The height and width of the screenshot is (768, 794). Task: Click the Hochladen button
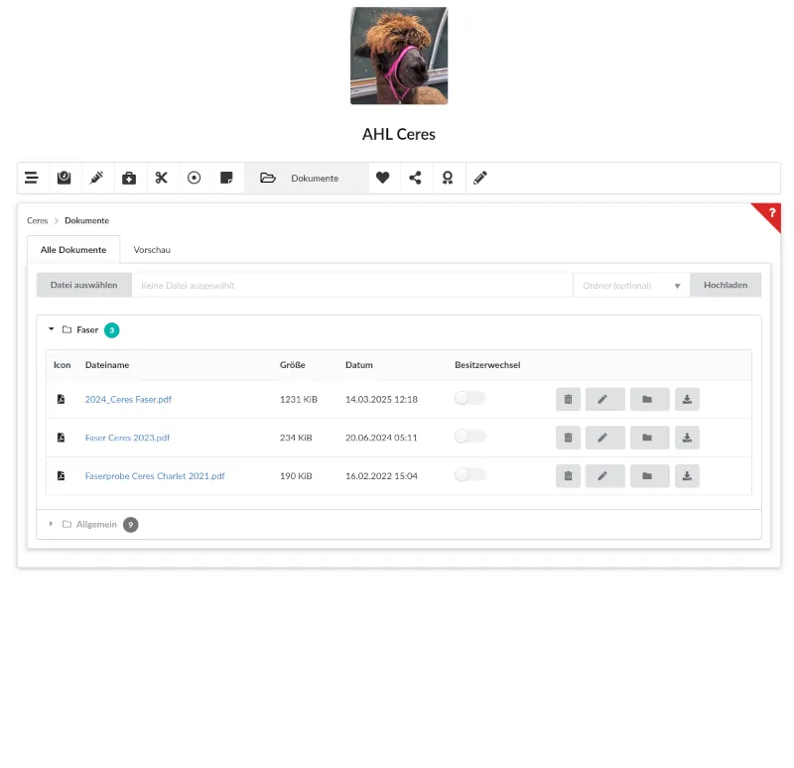tap(726, 286)
